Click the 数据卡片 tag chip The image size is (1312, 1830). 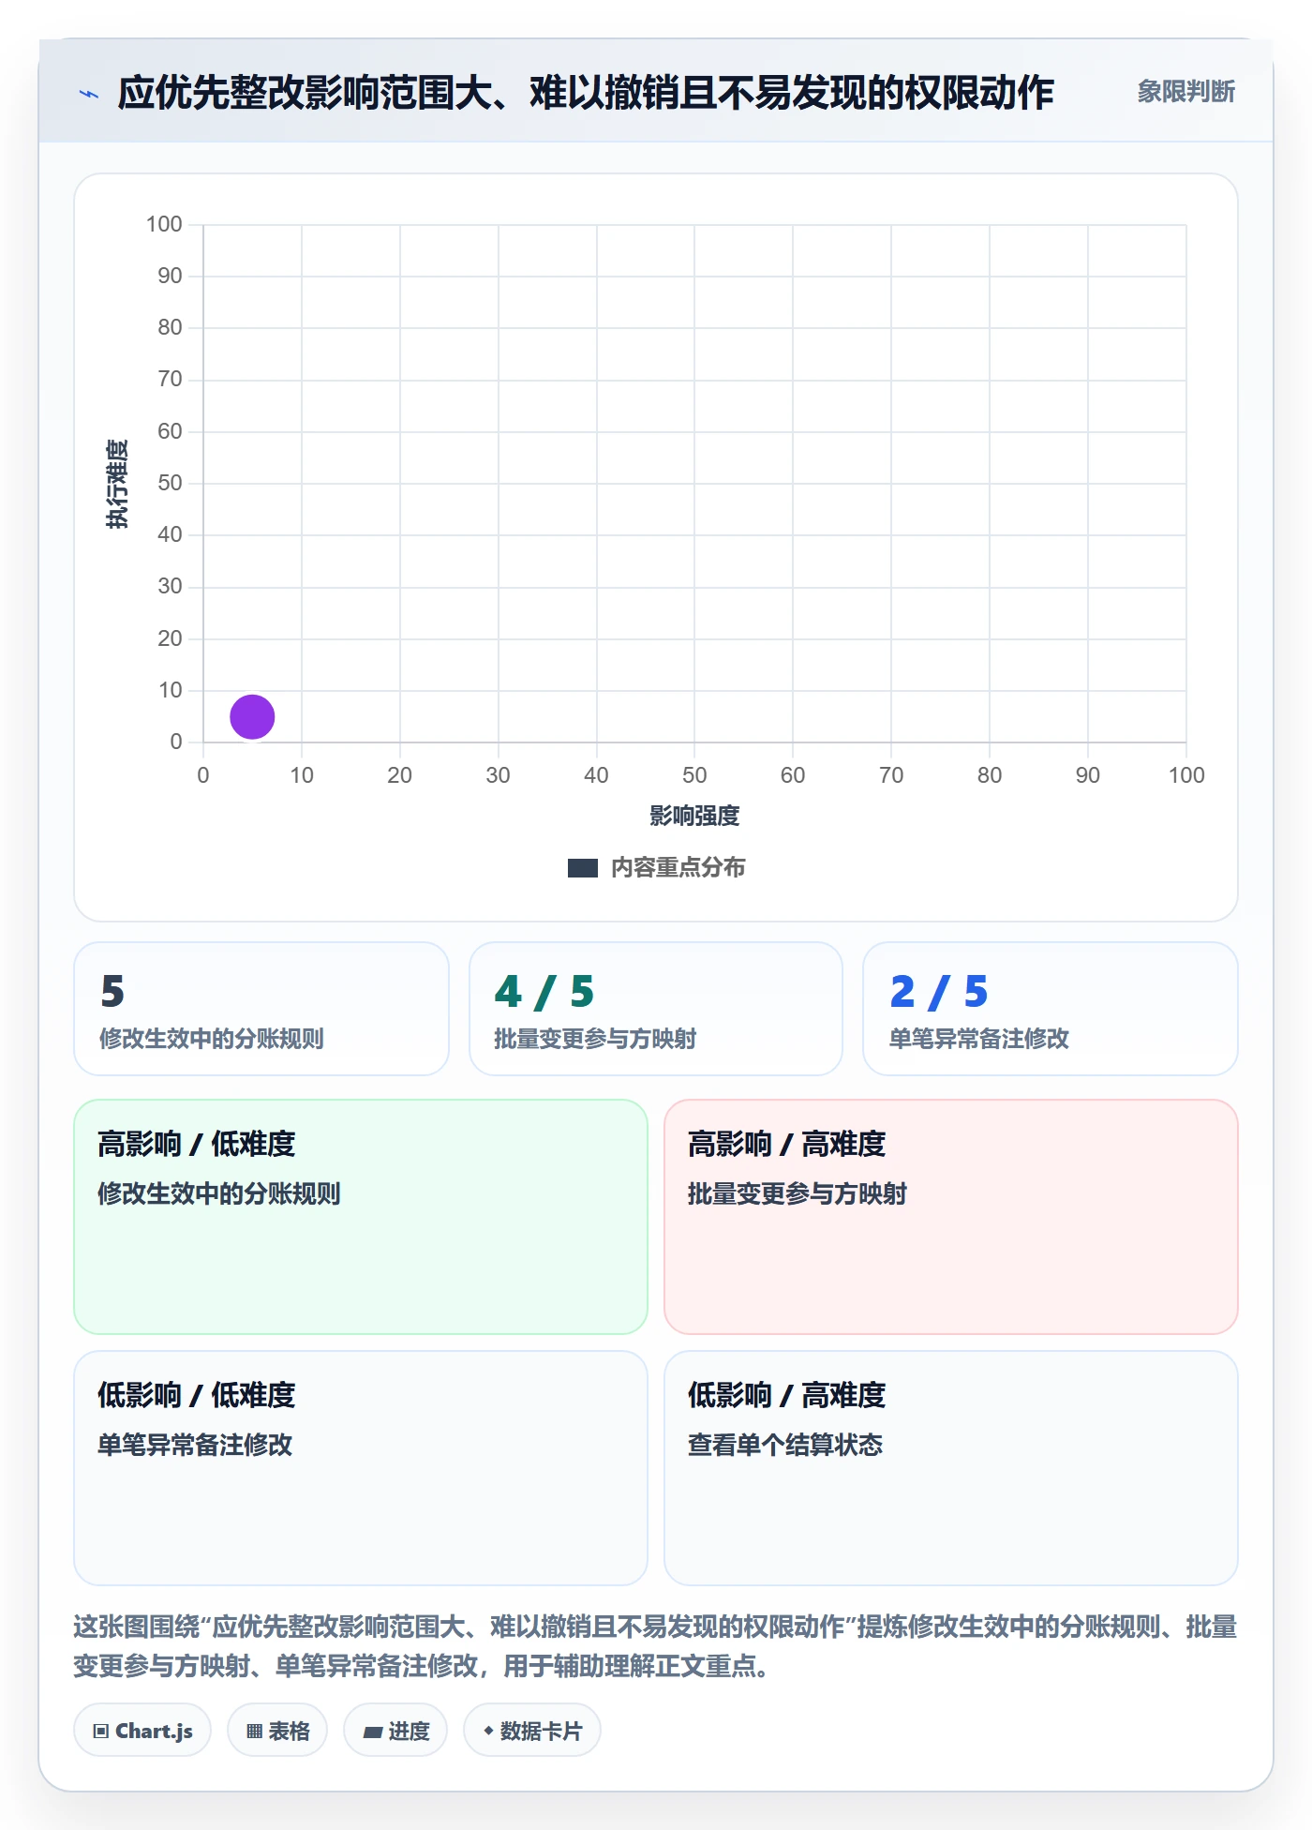(x=532, y=1731)
